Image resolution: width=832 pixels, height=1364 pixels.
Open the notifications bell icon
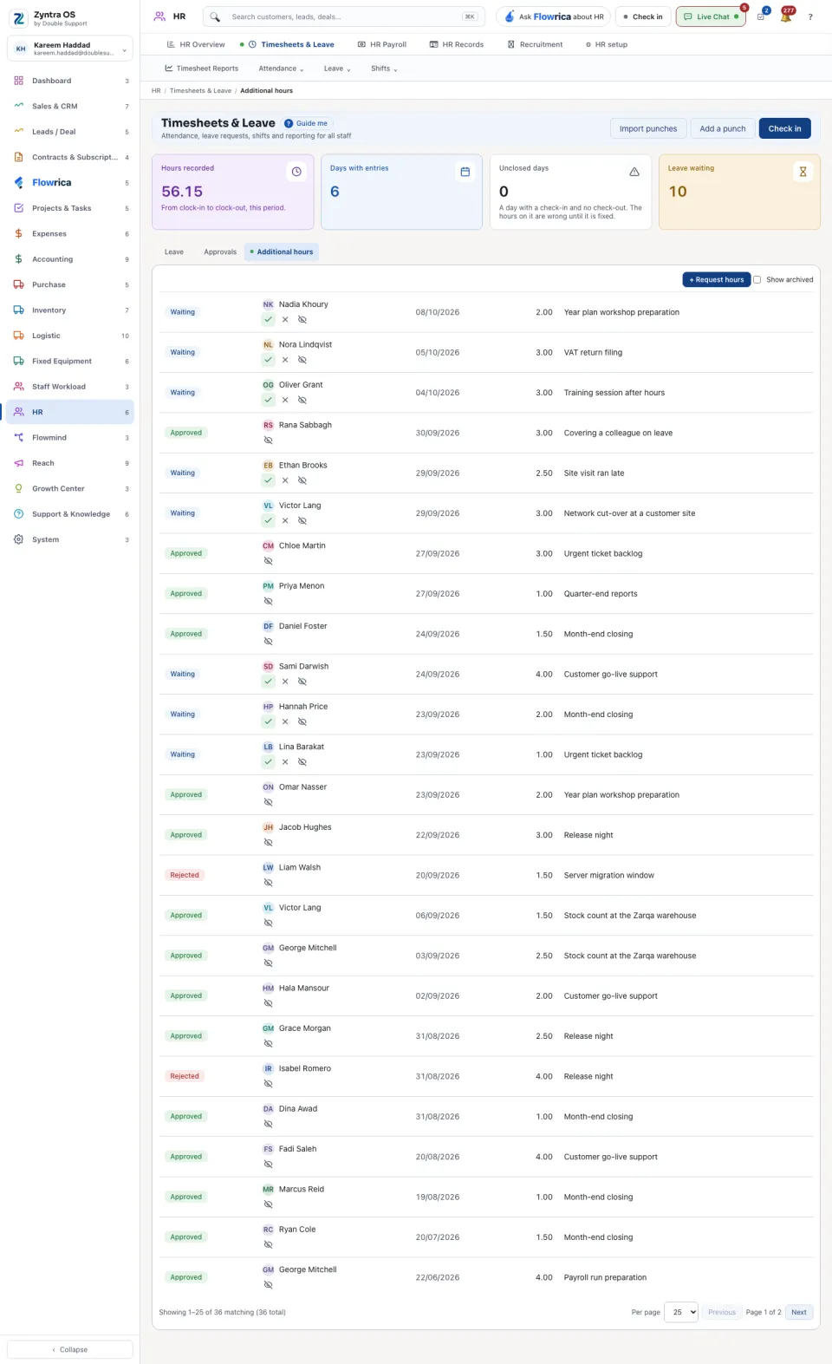point(786,16)
